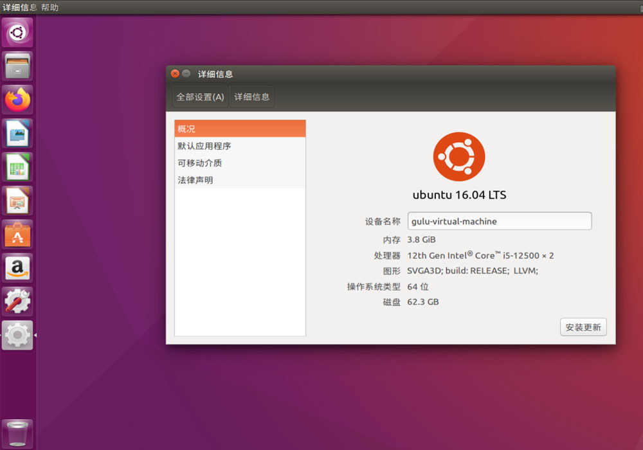The image size is (643, 450).
Task: Select 默认应用程序 in the sidebar
Action: [240, 146]
